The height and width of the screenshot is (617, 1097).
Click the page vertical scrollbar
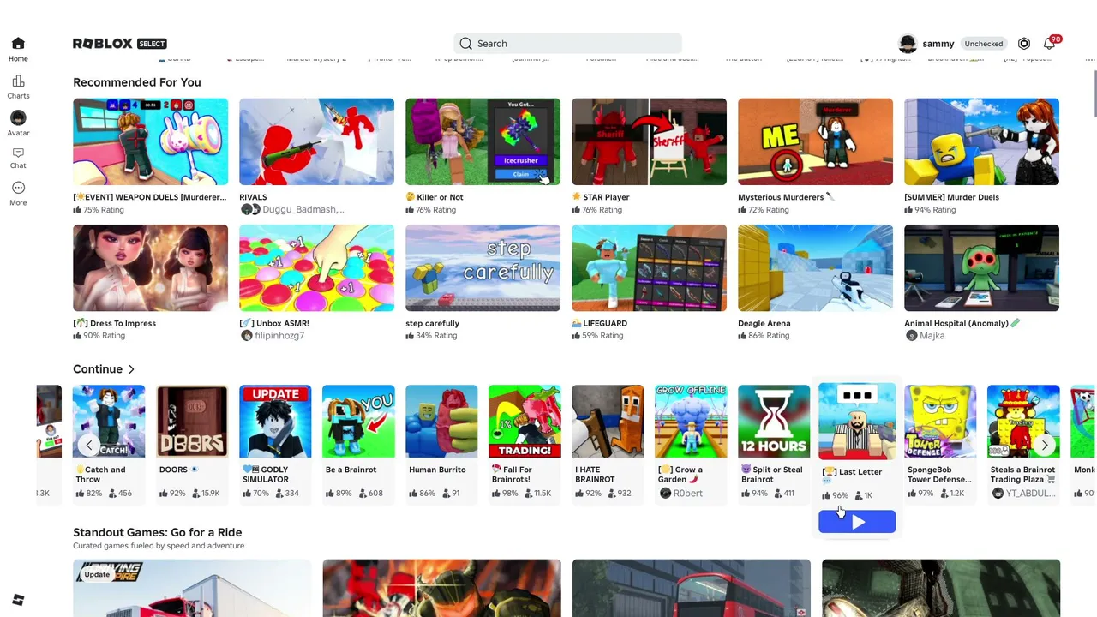1094,94
